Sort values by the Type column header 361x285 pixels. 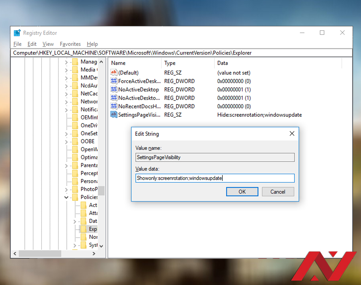pyautogui.click(x=188, y=63)
